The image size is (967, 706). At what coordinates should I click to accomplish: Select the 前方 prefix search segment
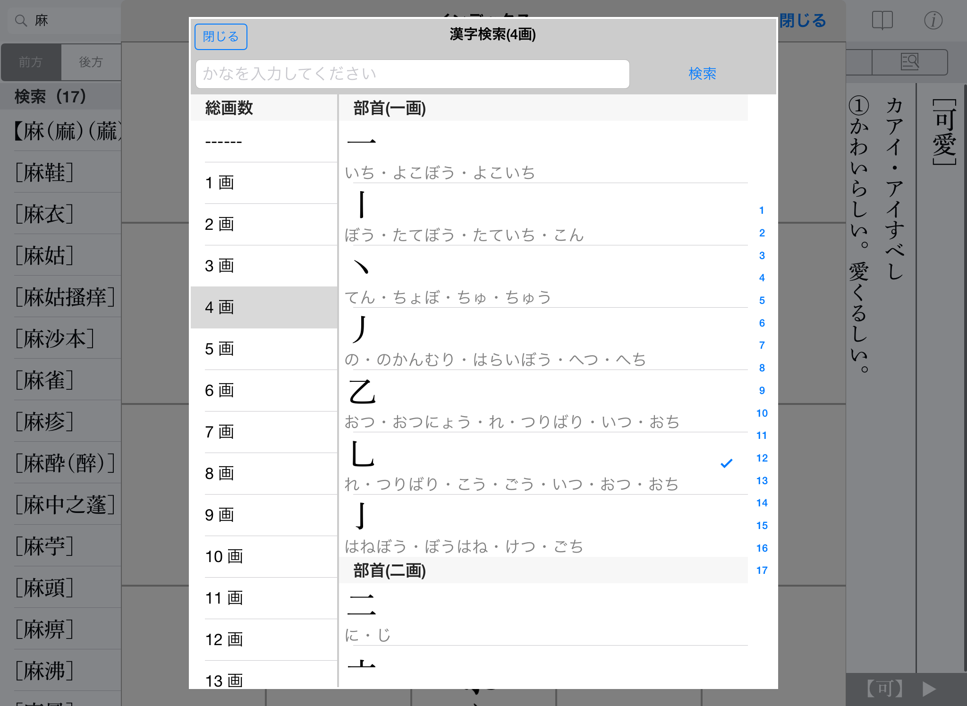coord(31,62)
